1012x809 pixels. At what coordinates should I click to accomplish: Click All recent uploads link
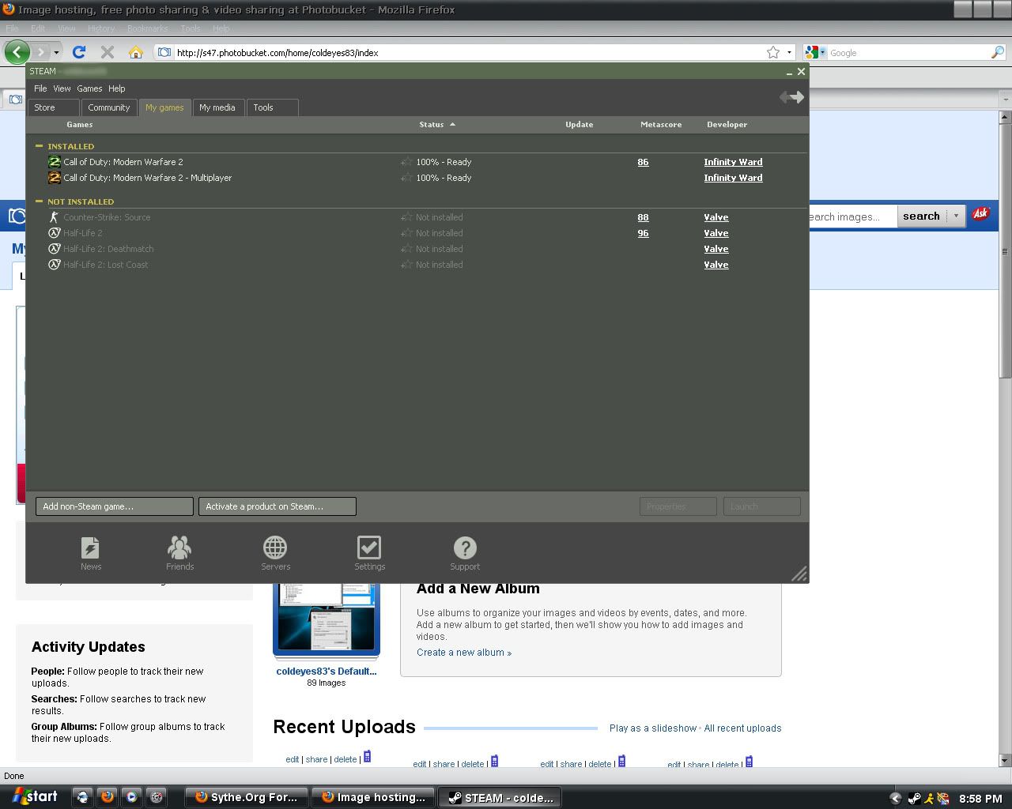coord(742,728)
